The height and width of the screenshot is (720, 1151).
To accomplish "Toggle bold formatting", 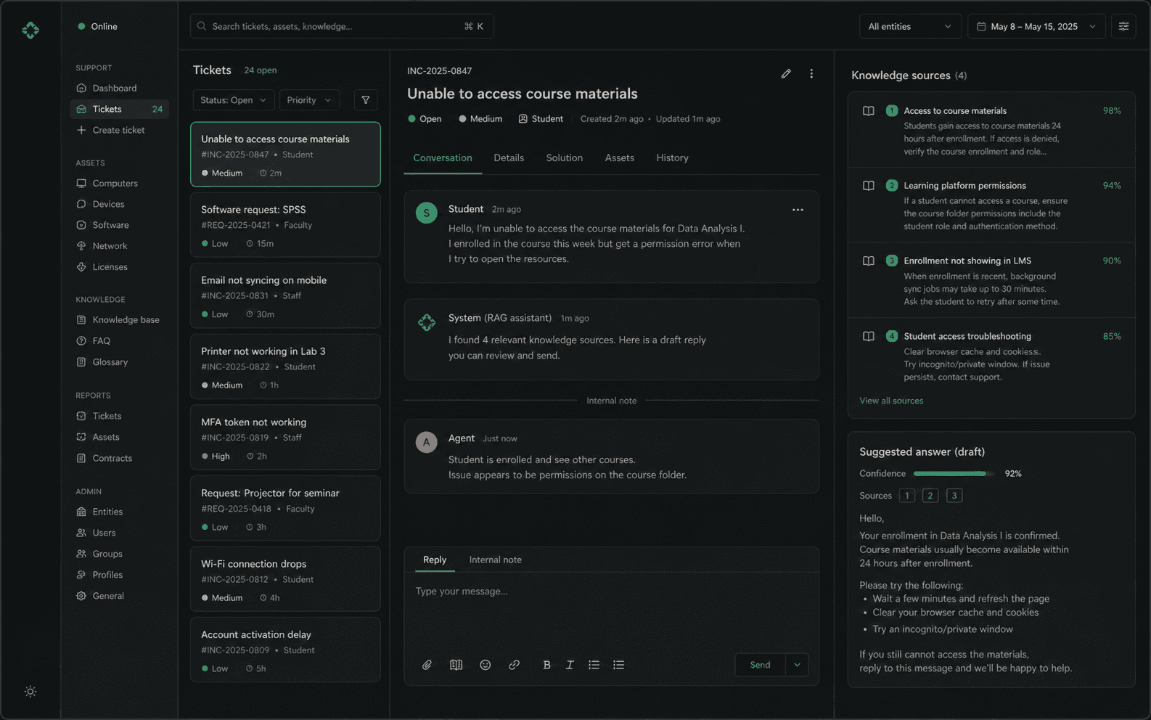I will pos(546,665).
